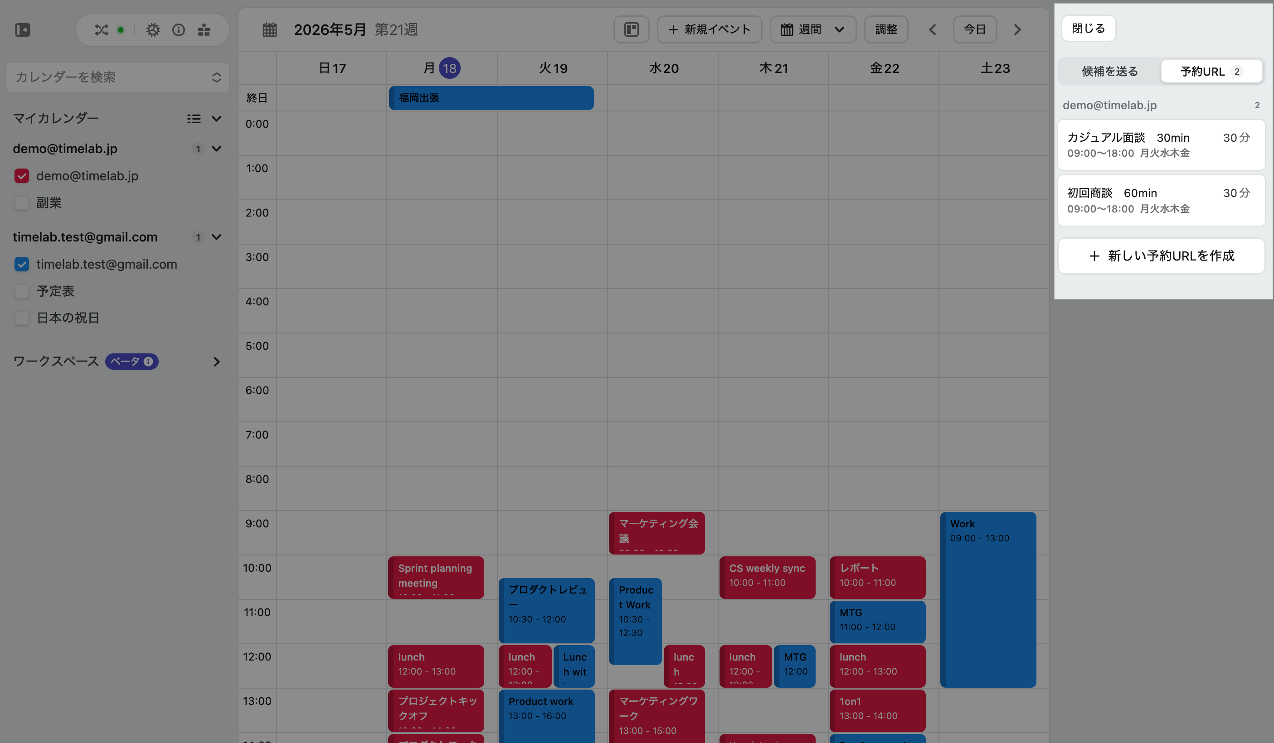
Task: Enable the 副業 calendar checkbox
Action: (x=22, y=203)
